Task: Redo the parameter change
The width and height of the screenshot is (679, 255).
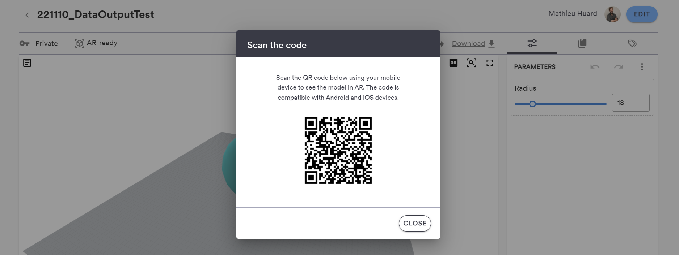Action: (619, 67)
